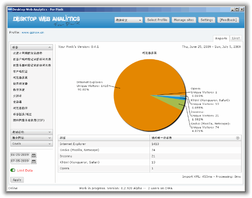Open table column options circle icon
The image size is (252, 198).
(238, 138)
